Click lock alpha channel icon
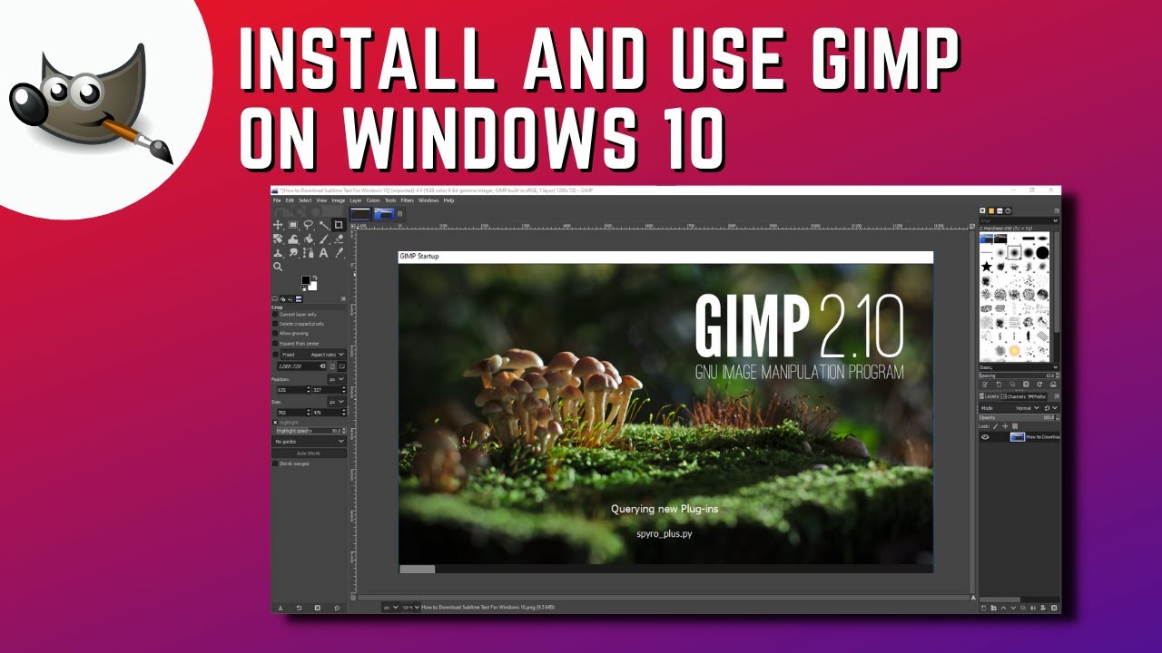The height and width of the screenshot is (653, 1162). click(1015, 426)
